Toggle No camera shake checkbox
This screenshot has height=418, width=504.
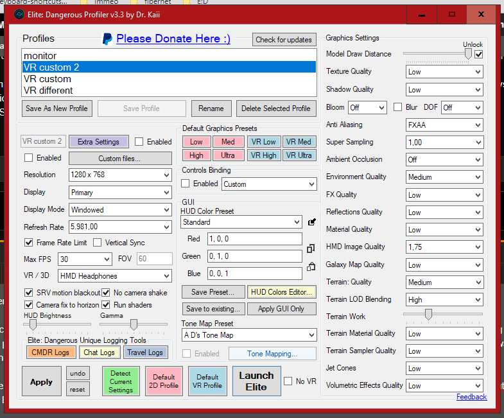(x=106, y=293)
